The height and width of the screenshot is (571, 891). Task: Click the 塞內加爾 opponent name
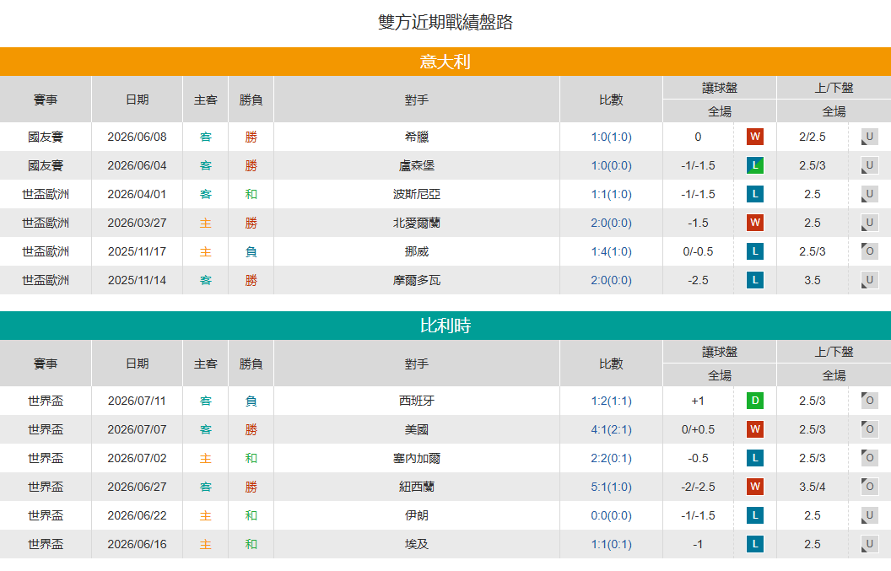[x=417, y=458]
